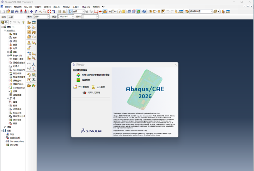The image size is (254, 171).
Task: Collapse the Model-1 tree node
Action: pos(5,31)
